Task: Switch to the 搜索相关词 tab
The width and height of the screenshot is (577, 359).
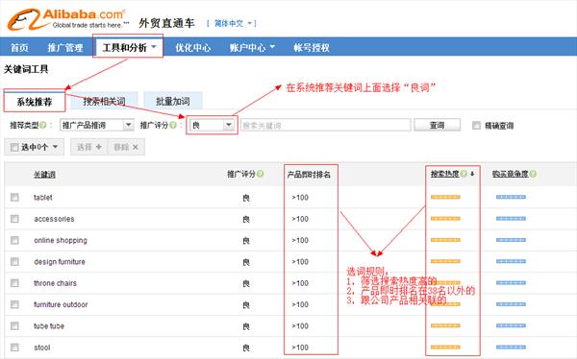Action: 104,101
